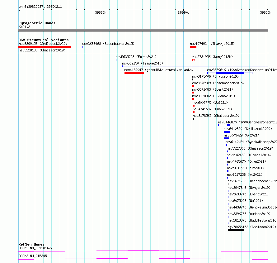This screenshot has height=263, width=277.
Task: Open nsv4137047 (gnomADStructuralVariants) label
Action: 159,70
